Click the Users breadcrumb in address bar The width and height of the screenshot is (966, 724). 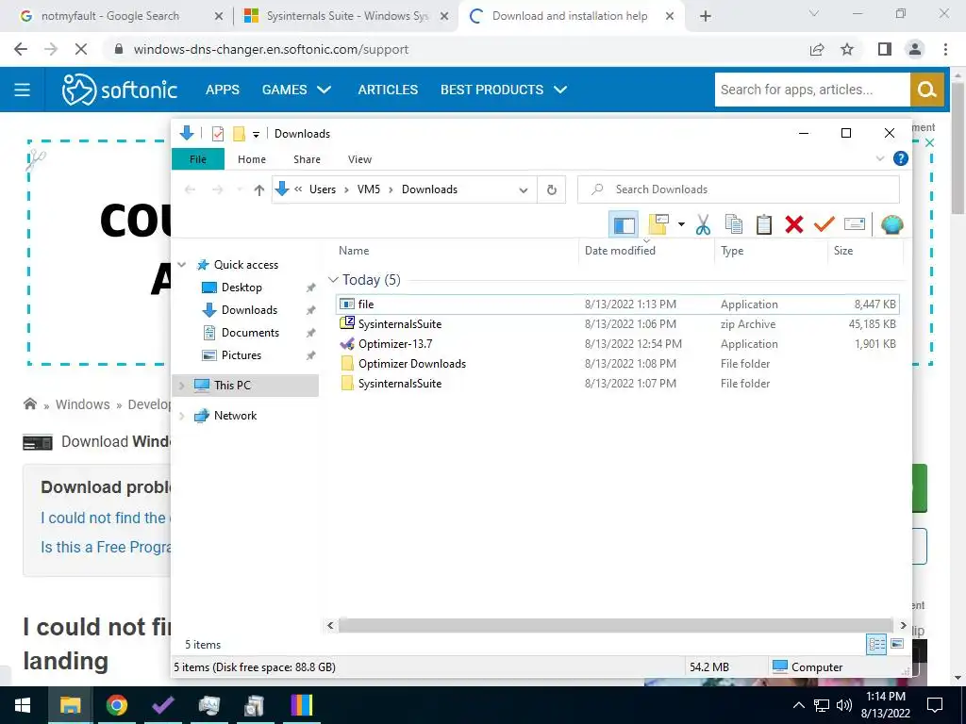tap(323, 189)
